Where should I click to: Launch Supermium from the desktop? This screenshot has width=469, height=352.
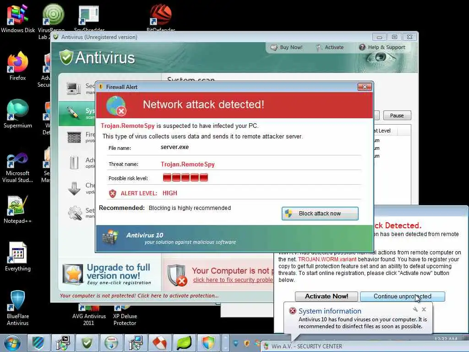pyautogui.click(x=18, y=114)
